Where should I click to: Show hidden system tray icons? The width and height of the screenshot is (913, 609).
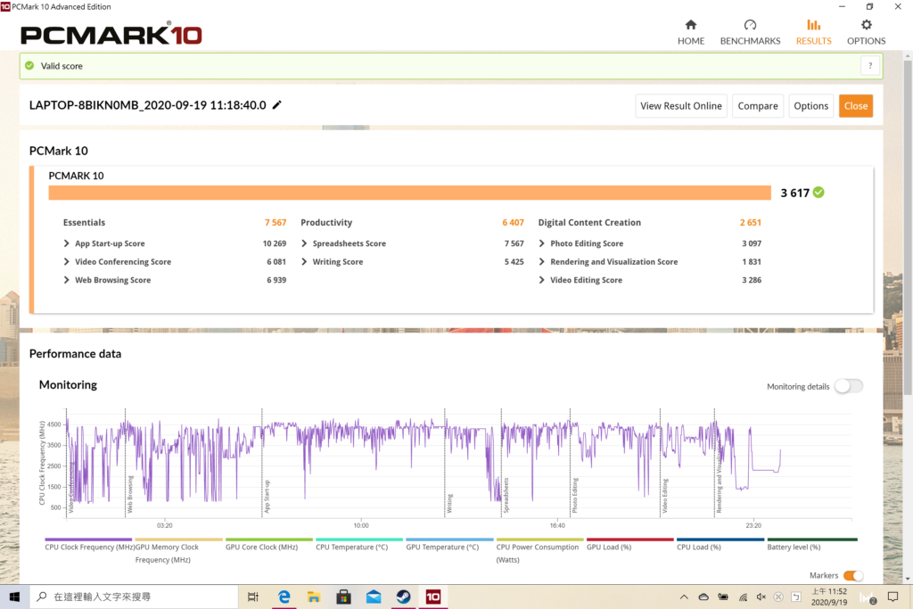[x=684, y=597]
